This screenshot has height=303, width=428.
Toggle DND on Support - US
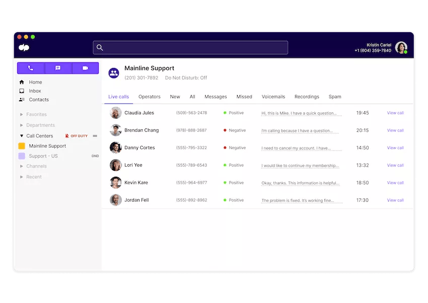(x=95, y=156)
